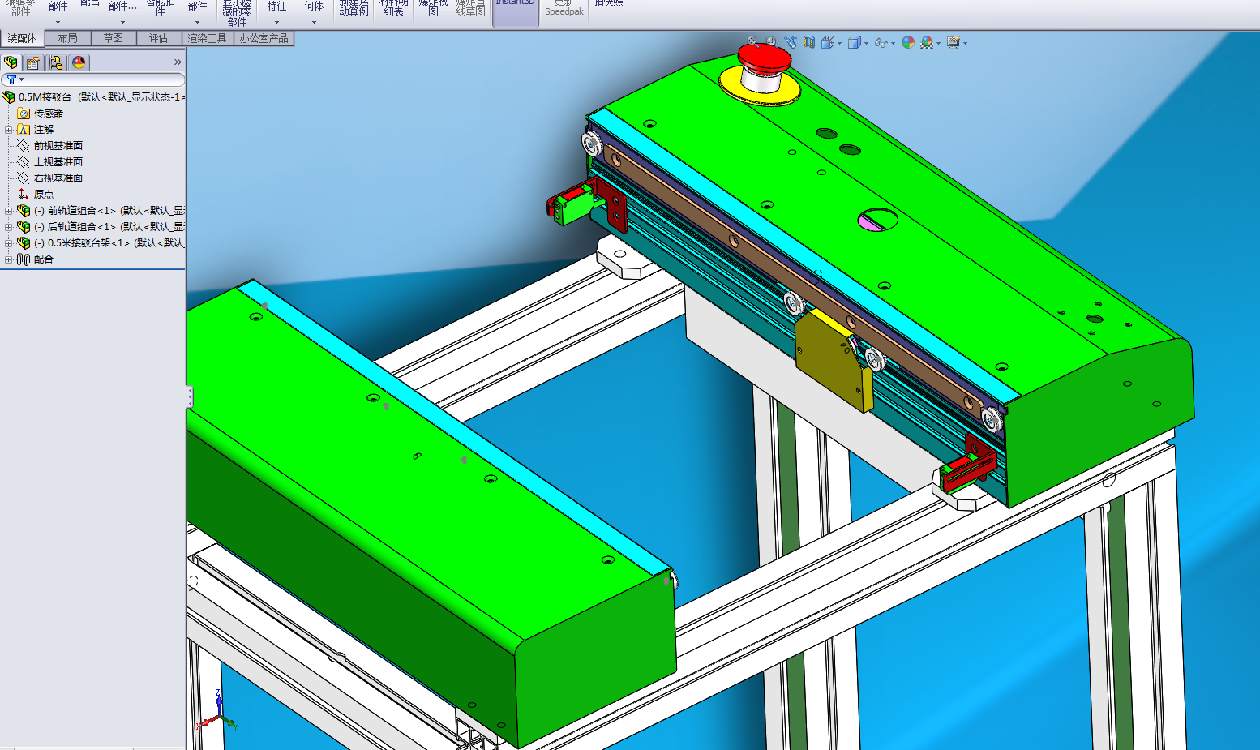The height and width of the screenshot is (750, 1260).
Task: Open the Apply Scene dropdown arrow
Action: [939, 43]
